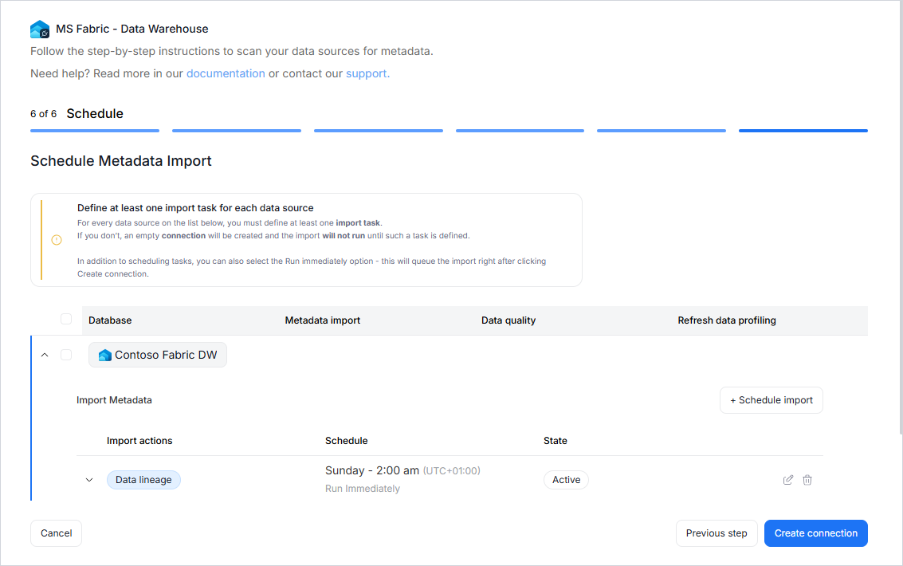Click the warning icon in the info box
The width and height of the screenshot is (903, 566).
(57, 240)
